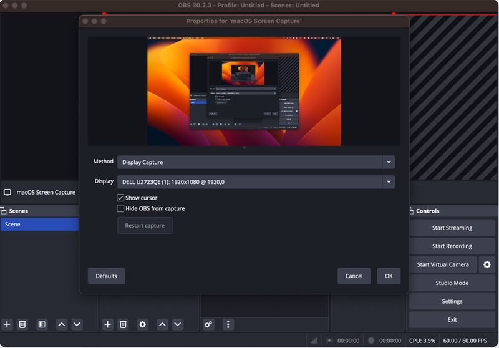The height and width of the screenshot is (348, 499).
Task: Click the CPU: 3.5% status text
Action: 422,341
